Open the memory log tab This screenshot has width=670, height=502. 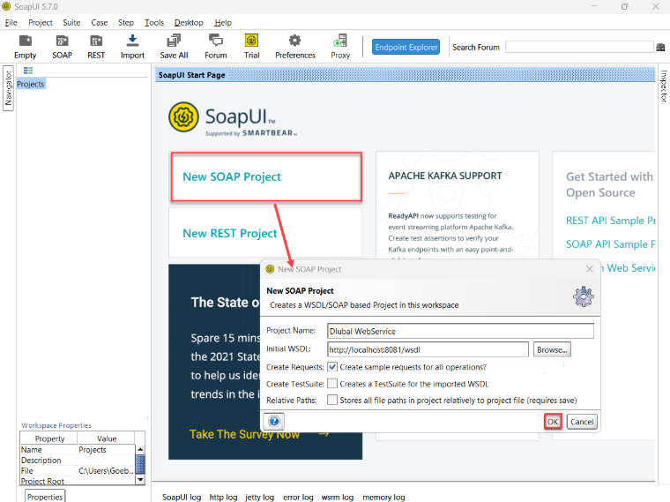click(x=383, y=497)
